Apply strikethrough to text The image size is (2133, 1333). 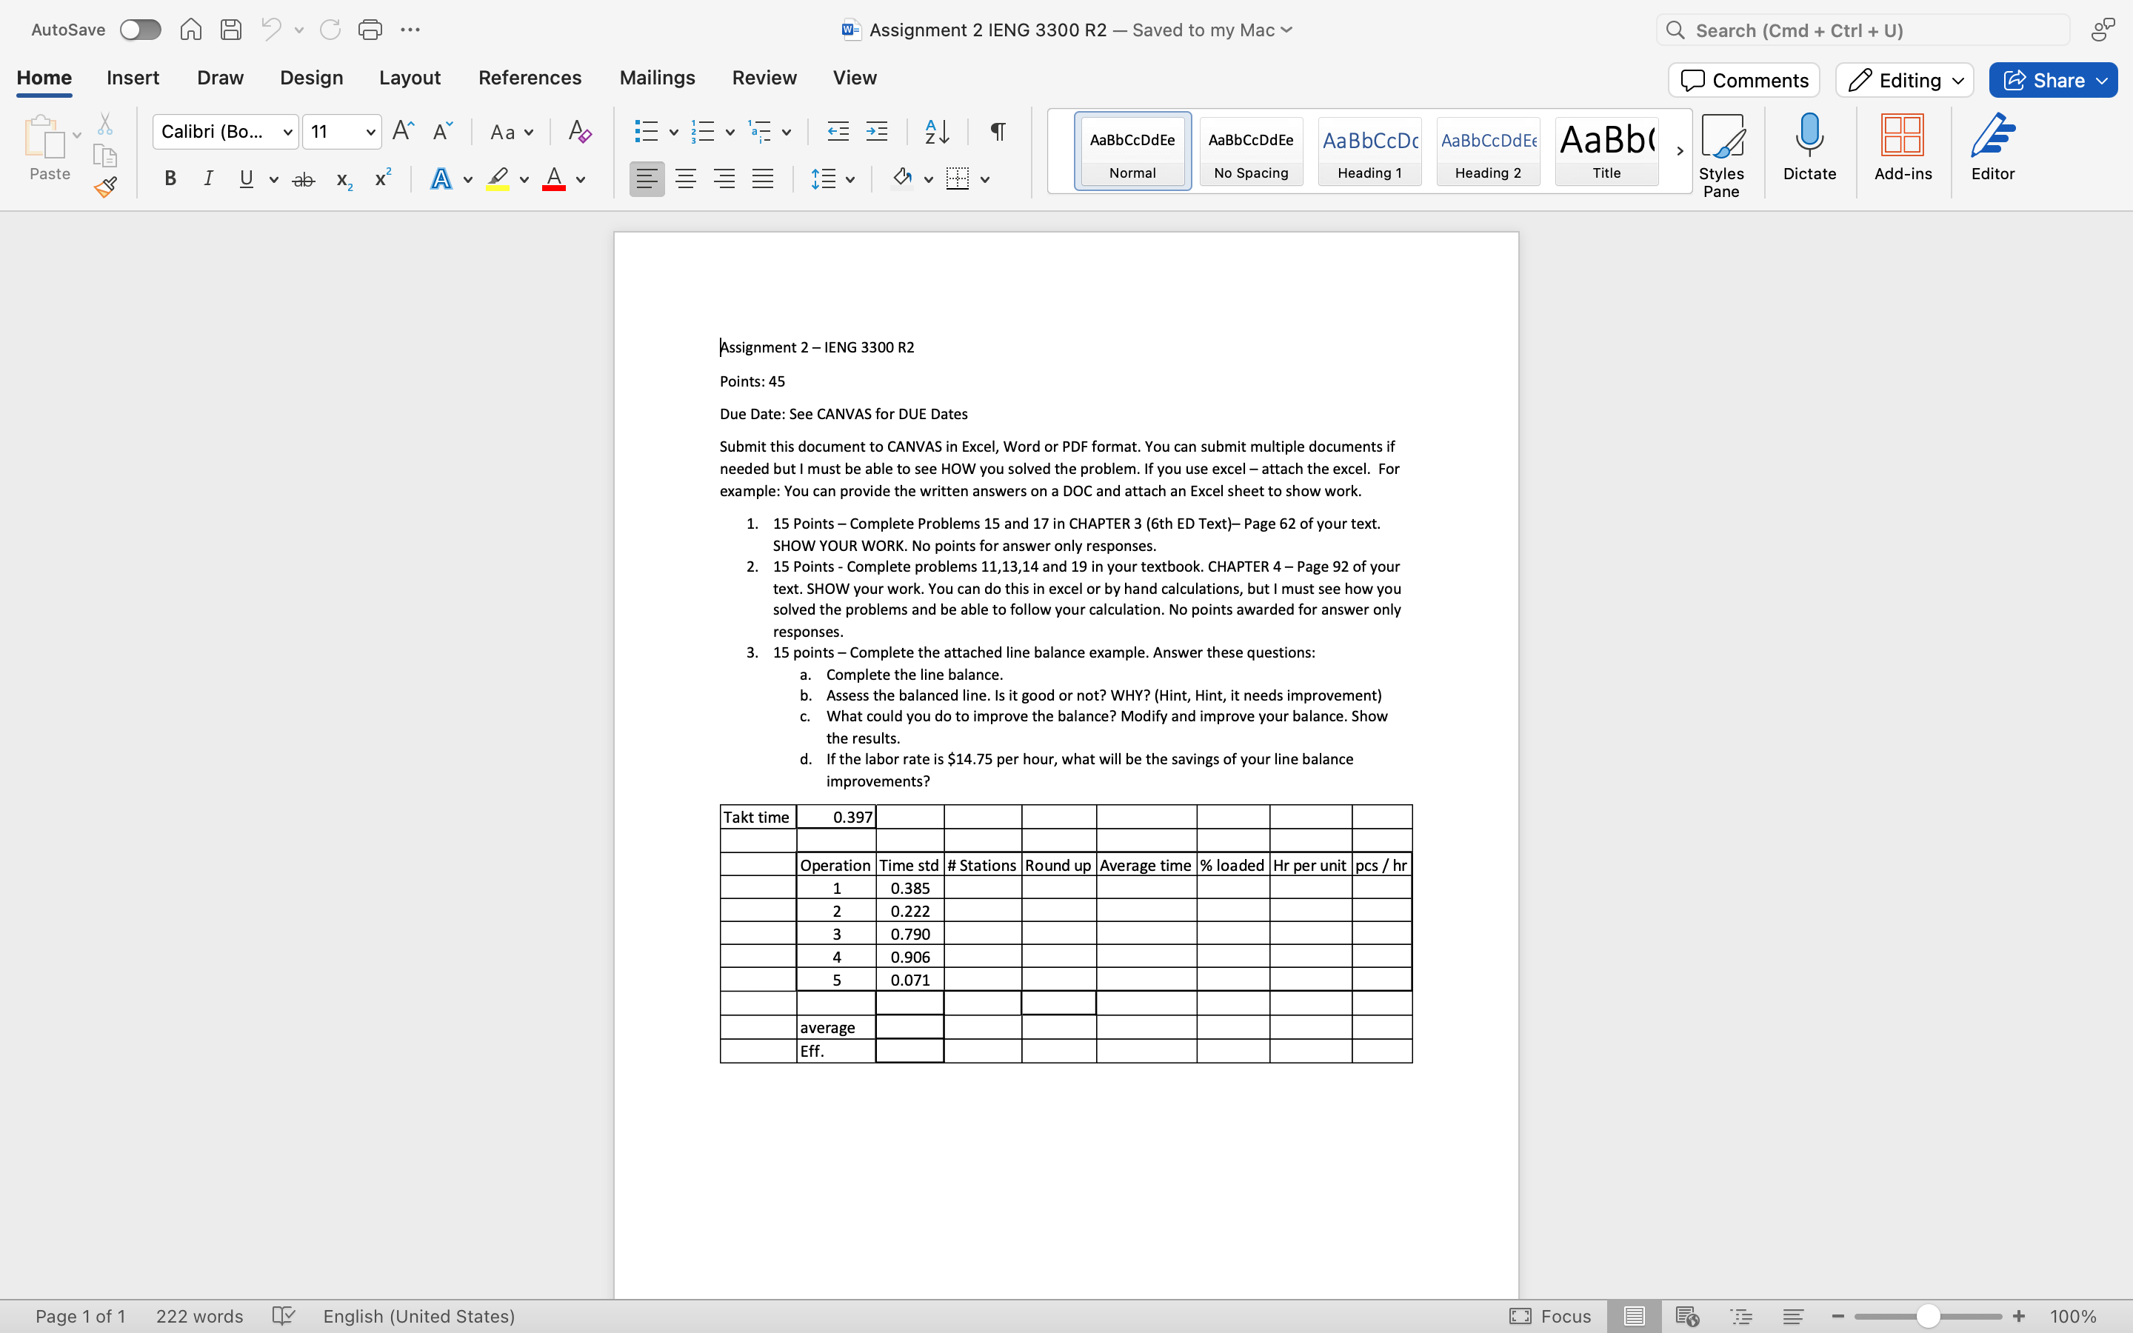303,178
